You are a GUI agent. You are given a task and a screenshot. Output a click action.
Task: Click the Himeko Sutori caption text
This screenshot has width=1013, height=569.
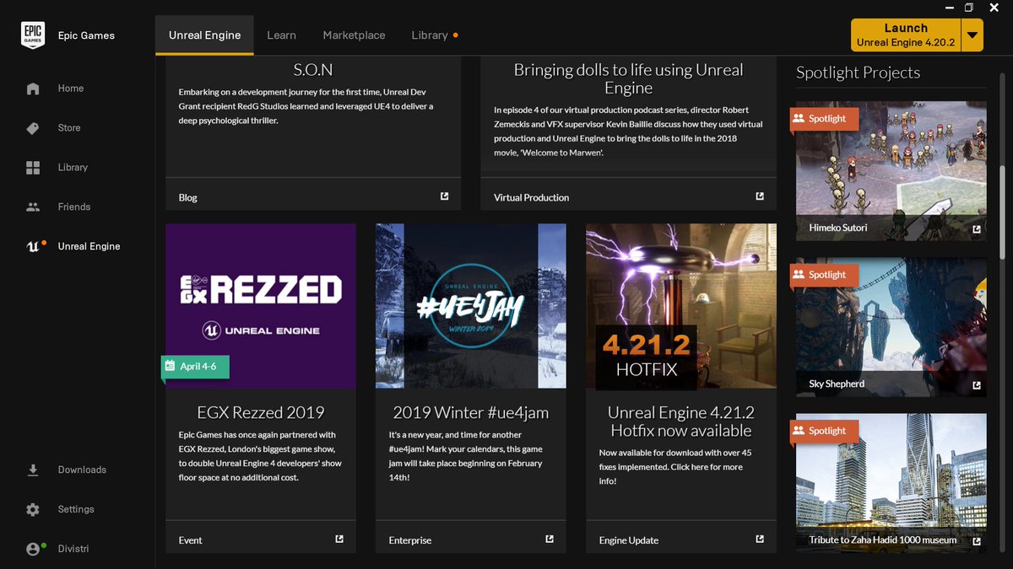coord(838,228)
